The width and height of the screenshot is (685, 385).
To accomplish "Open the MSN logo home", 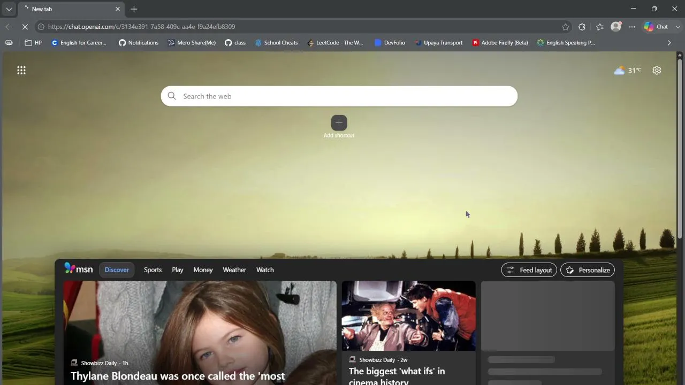I will [78, 269].
